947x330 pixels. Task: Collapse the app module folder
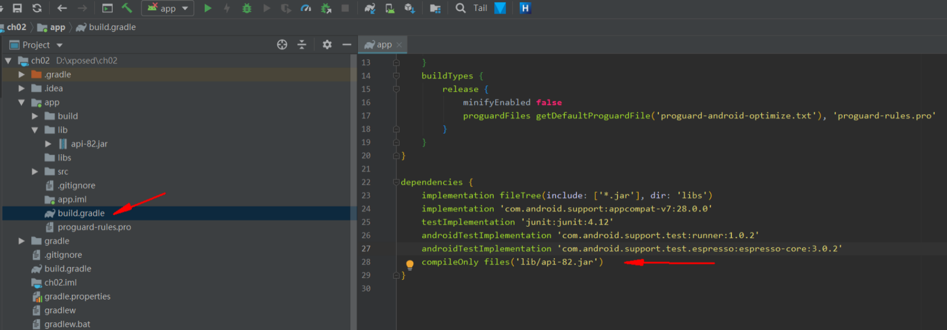(x=21, y=102)
